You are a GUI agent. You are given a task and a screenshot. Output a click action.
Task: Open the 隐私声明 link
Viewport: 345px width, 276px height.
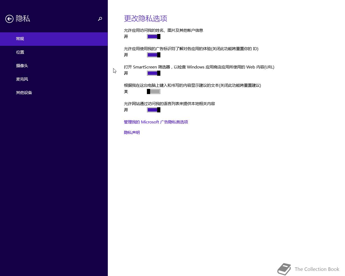point(132,133)
